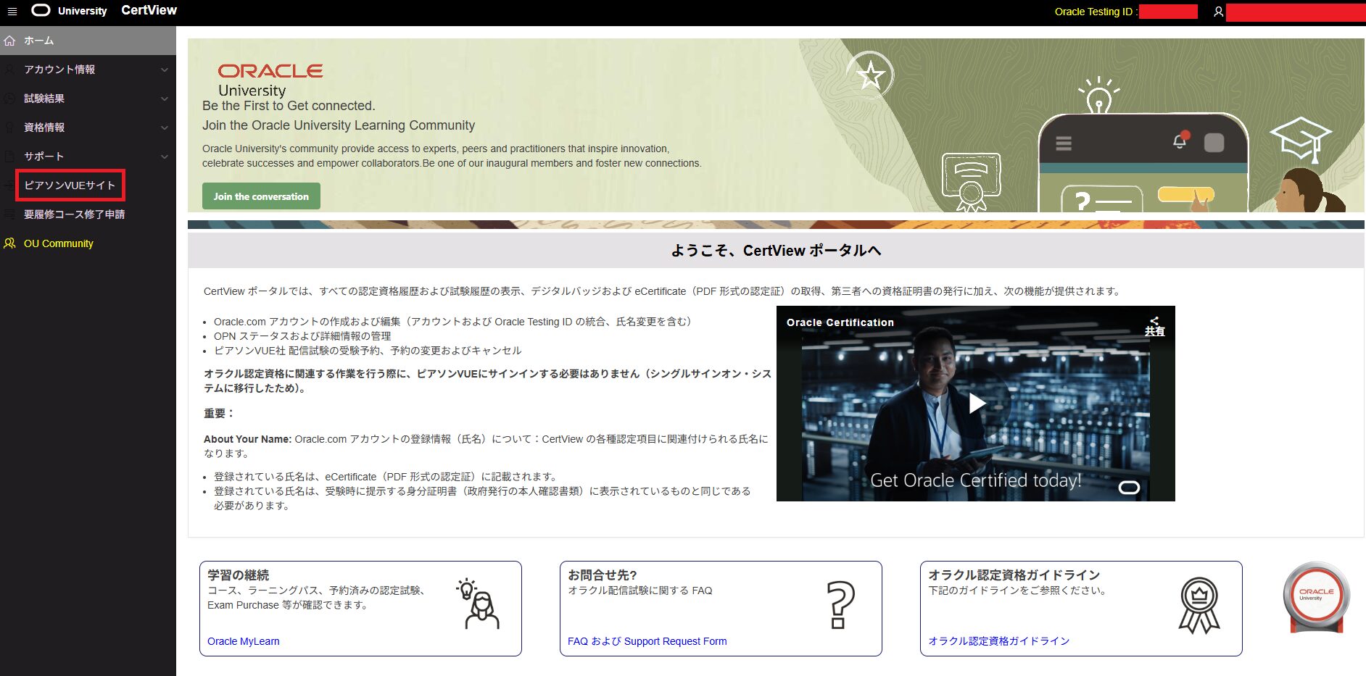The width and height of the screenshot is (1366, 676).
Task: Open the hamburger menu icon
Action: point(12,11)
